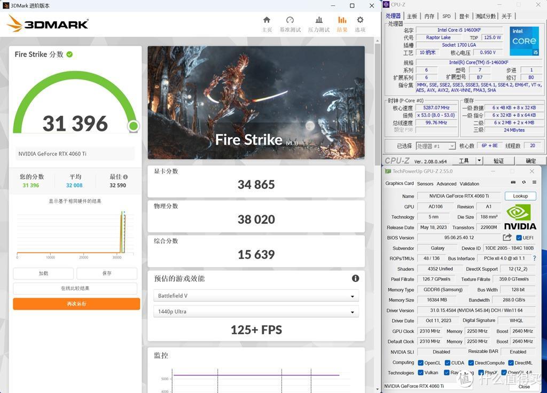
Task: Click the 显卡分数 34 865 score card
Action: pyautogui.click(x=256, y=182)
